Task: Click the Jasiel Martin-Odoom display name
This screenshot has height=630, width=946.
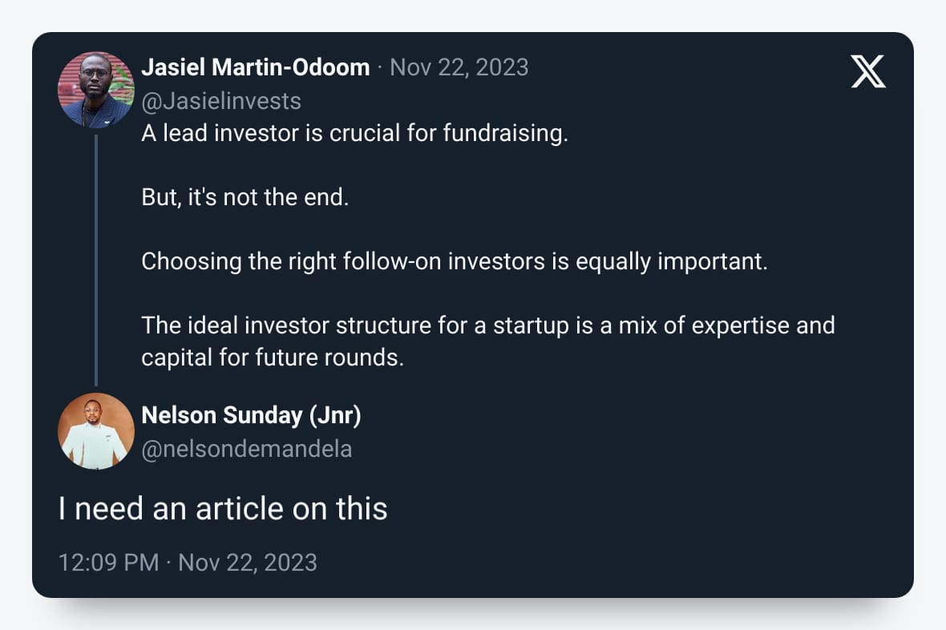Action: (255, 67)
